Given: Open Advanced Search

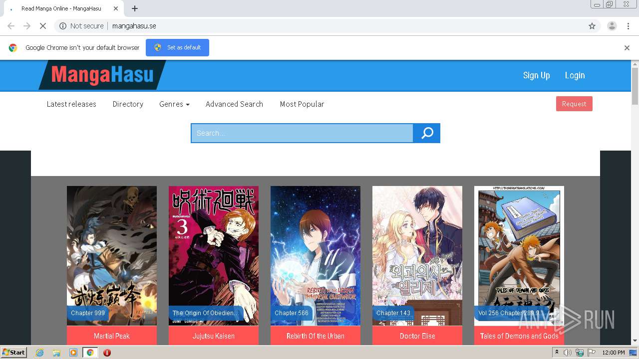Looking at the screenshot, I should [234, 104].
